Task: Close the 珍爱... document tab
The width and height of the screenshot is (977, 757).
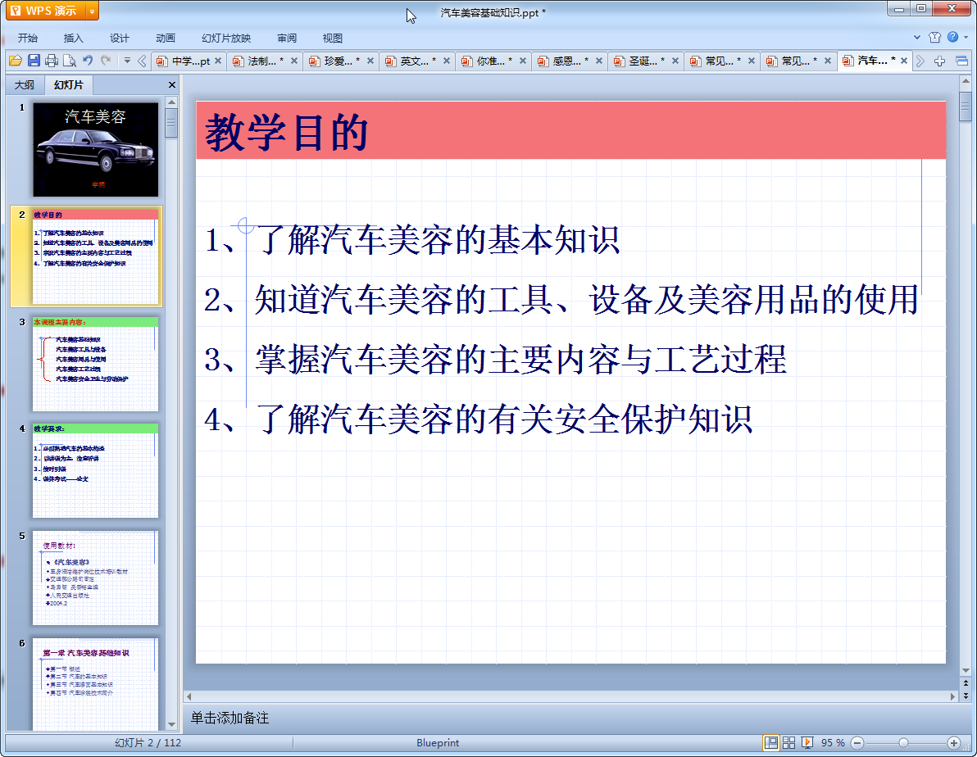Action: click(370, 61)
